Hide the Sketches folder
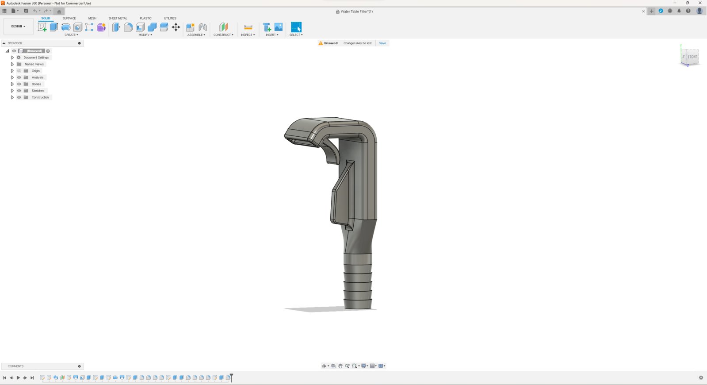Viewport: 707px width, 385px height. click(x=19, y=91)
